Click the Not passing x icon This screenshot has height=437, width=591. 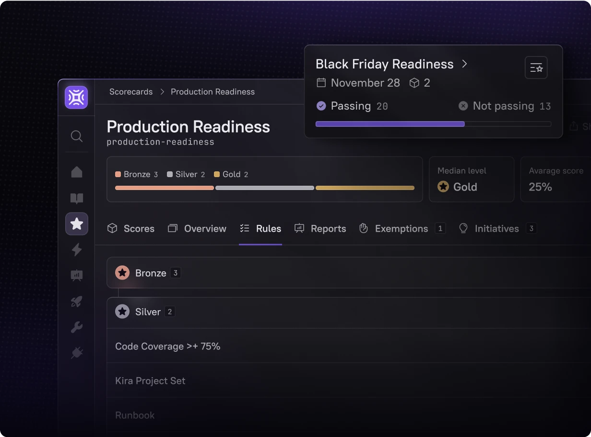tap(463, 106)
